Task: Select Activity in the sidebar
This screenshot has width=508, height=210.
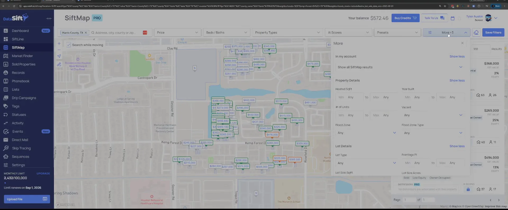Action: (x=18, y=123)
